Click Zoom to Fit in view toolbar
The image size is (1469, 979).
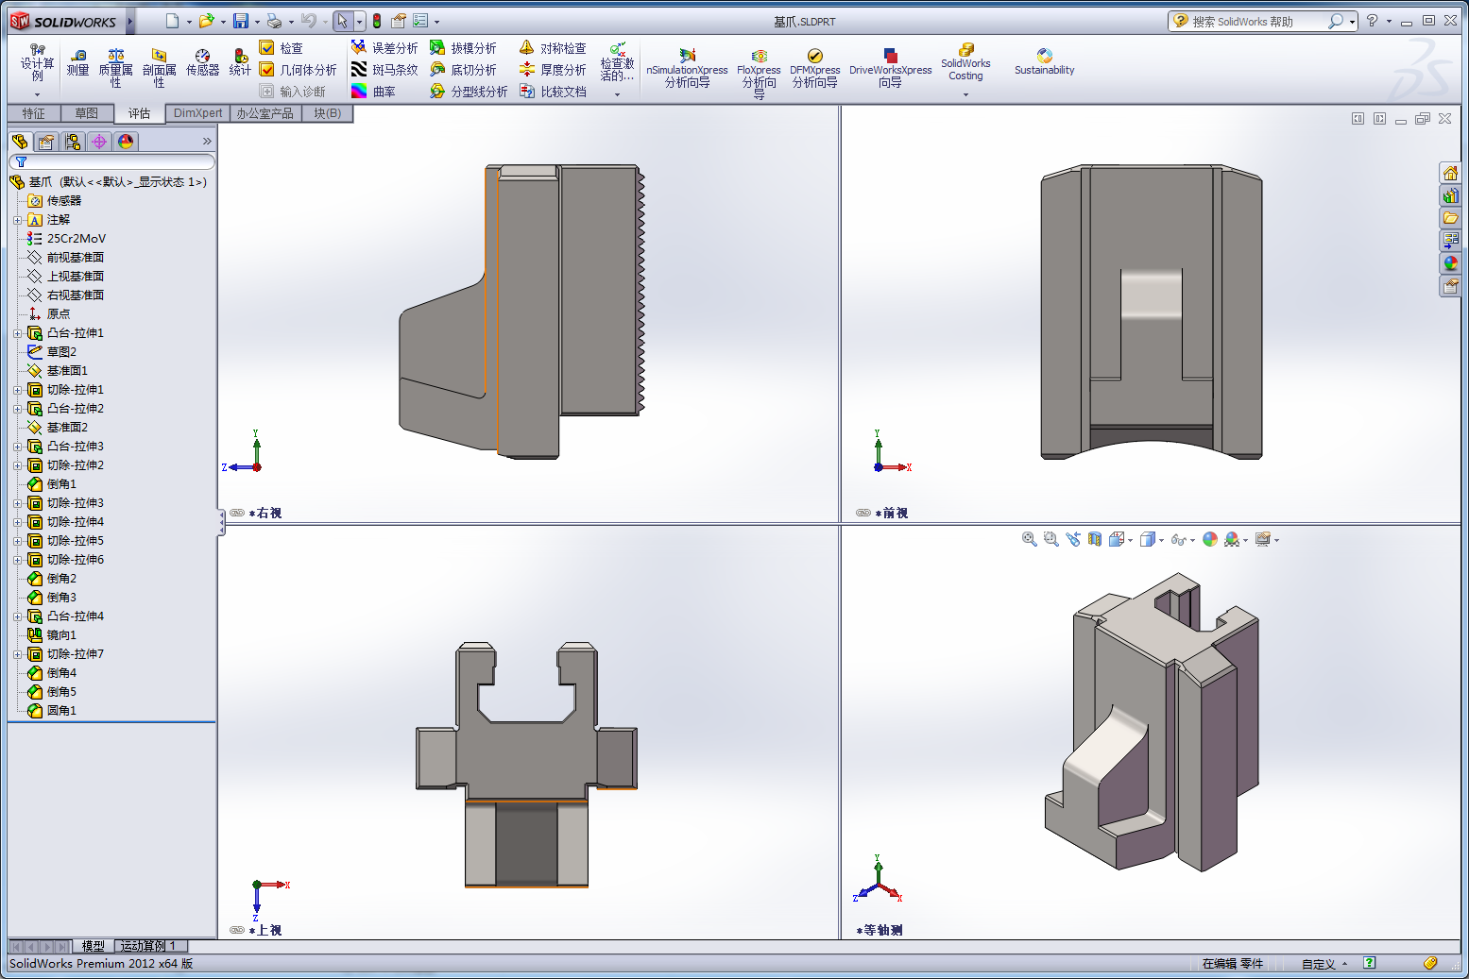(1029, 539)
